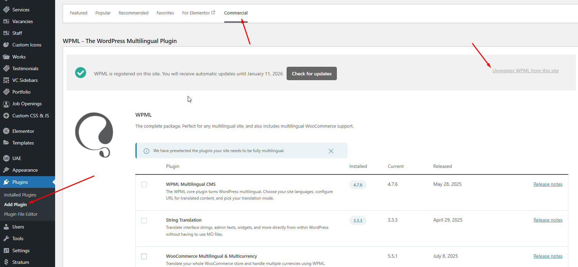Click the UAE sidebar icon
Image resolution: width=578 pixels, height=267 pixels.
pyautogui.click(x=6, y=158)
